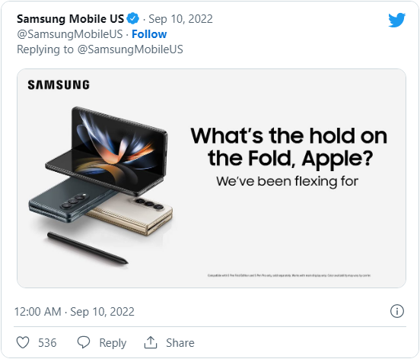Click the Twitter bird logo icon
The height and width of the screenshot is (359, 420).
pyautogui.click(x=396, y=20)
